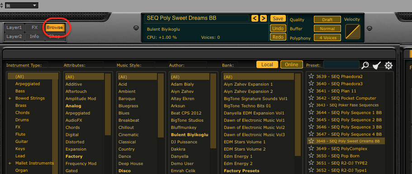Favorite star for 3639 SEQ Phaedora2
Screen dimensions: 412x174
point(311,76)
